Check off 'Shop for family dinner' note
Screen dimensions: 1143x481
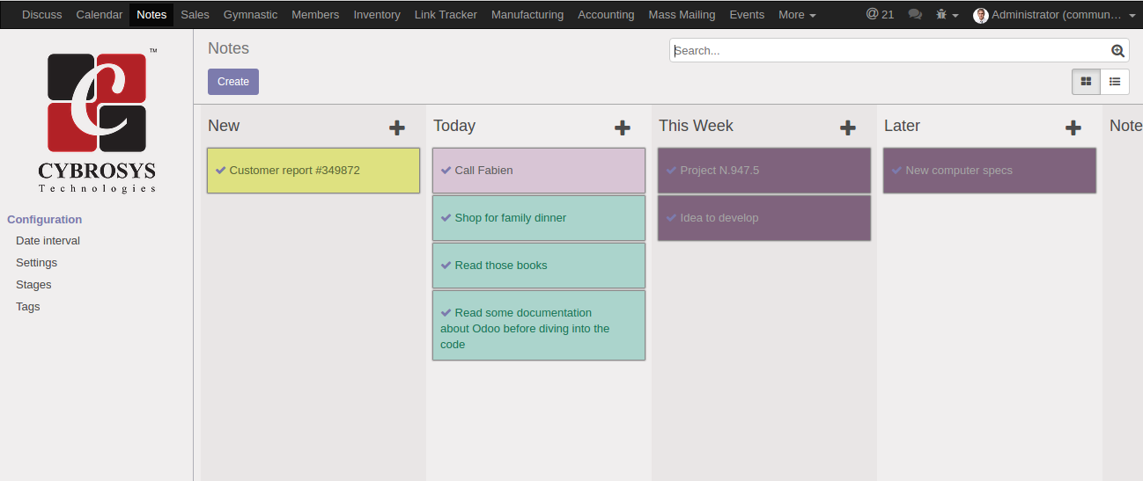[x=446, y=218]
